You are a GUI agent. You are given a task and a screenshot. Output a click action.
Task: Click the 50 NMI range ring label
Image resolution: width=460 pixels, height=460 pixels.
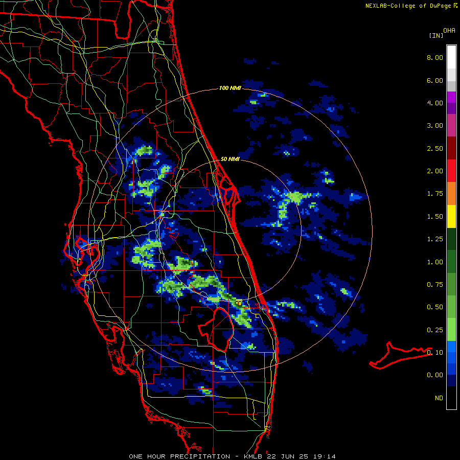[230, 159]
